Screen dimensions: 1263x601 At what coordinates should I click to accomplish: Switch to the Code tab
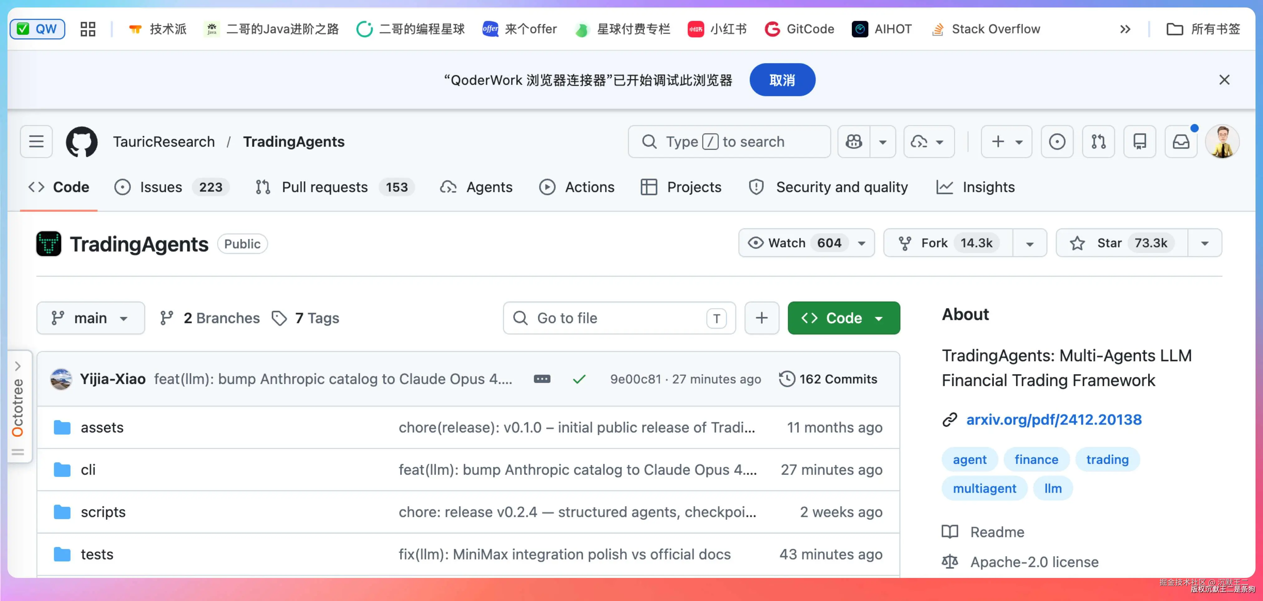[x=59, y=187]
